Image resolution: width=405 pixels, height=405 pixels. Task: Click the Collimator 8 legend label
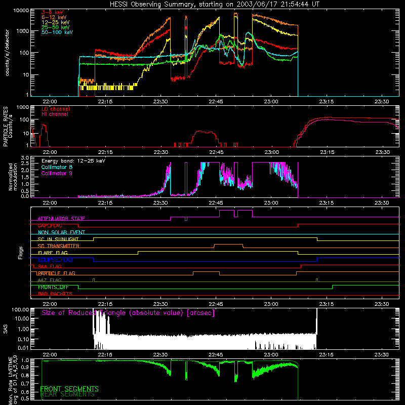[57, 167]
